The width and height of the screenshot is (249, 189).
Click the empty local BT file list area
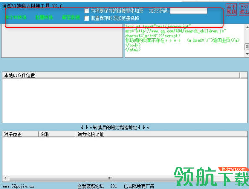(x=124, y=100)
